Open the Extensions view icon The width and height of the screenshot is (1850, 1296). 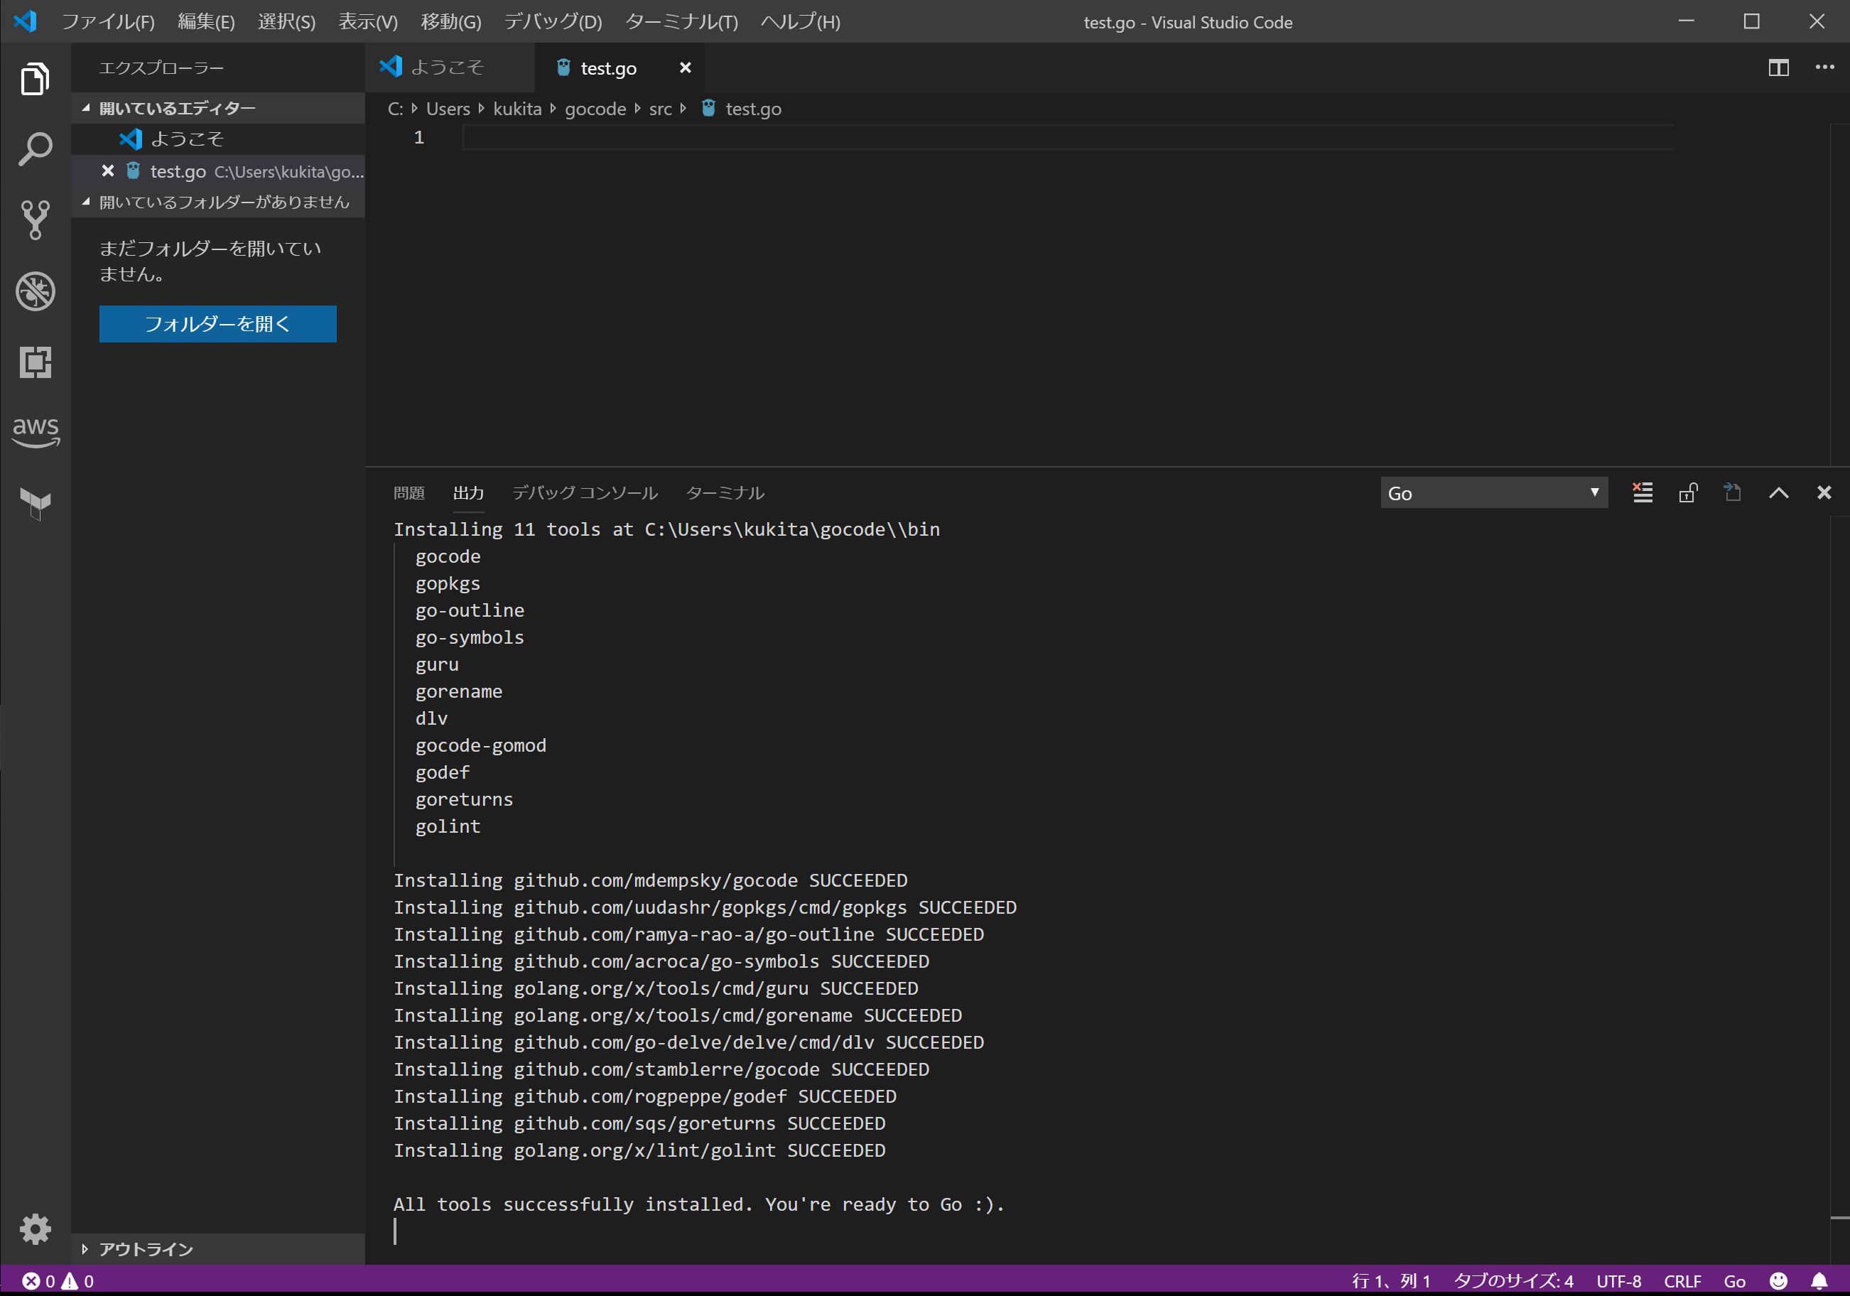(35, 362)
